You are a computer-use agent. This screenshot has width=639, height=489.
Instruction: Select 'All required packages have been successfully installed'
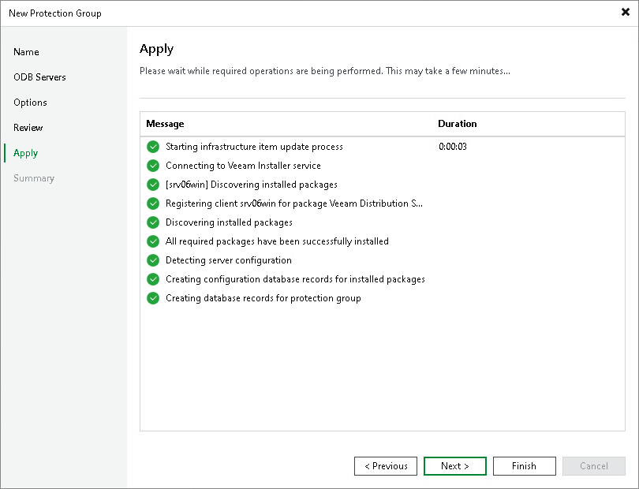(277, 241)
